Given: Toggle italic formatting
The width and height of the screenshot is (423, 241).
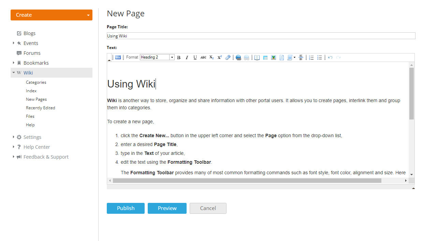Looking at the screenshot, I should [x=187, y=57].
